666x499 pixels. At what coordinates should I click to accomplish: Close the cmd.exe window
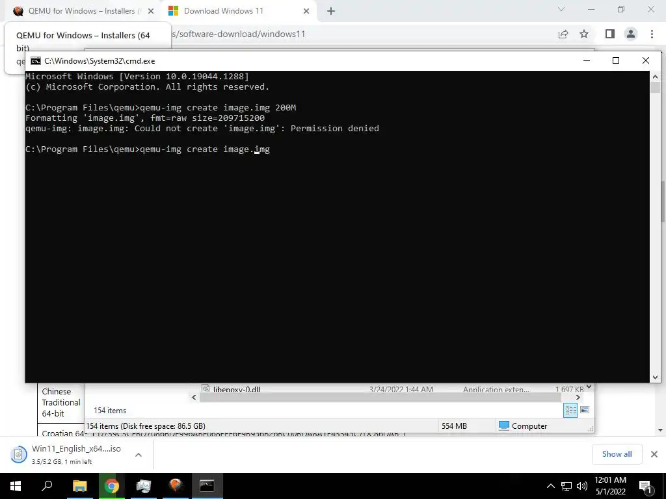coord(646,60)
